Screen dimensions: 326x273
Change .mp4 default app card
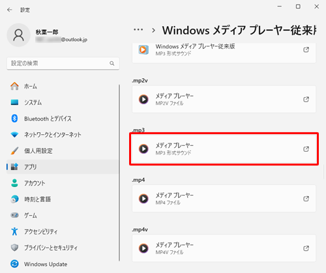click(224, 199)
